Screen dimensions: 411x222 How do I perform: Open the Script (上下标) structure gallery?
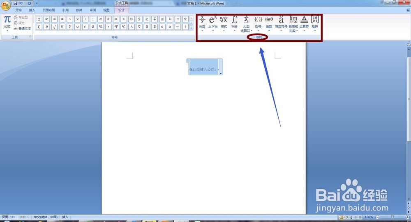(213, 24)
